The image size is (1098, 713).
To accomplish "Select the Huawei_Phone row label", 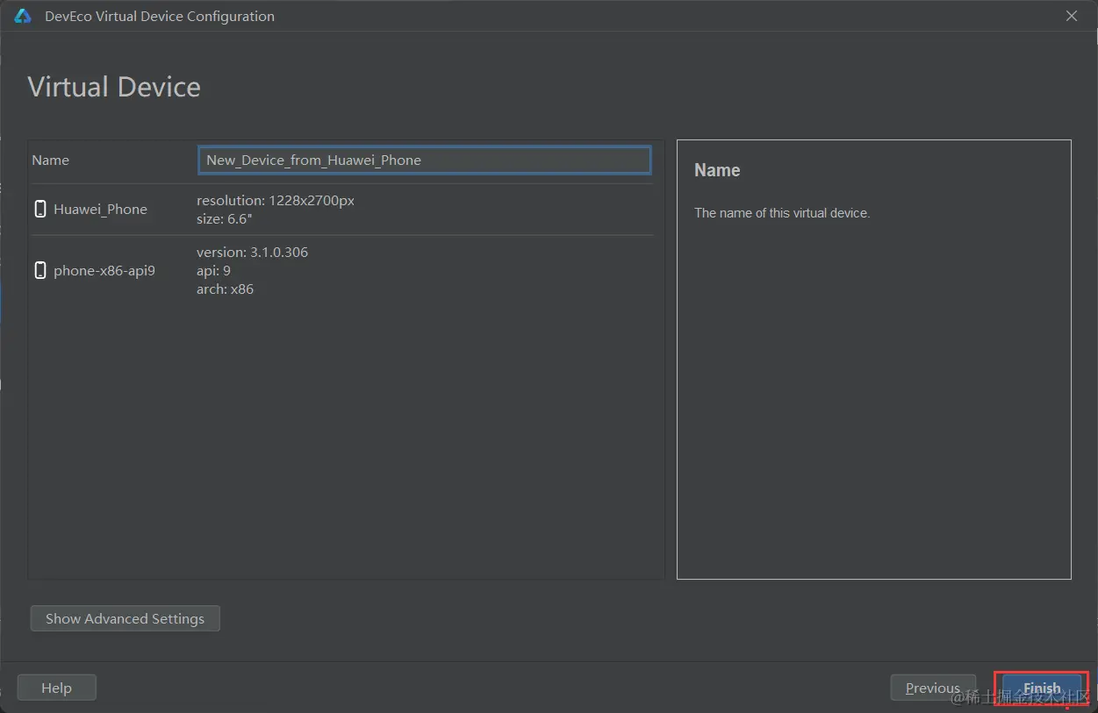I will [100, 209].
